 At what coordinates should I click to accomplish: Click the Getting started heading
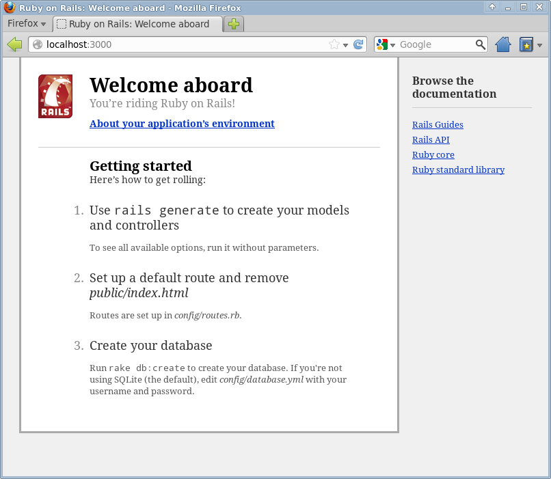(x=141, y=166)
